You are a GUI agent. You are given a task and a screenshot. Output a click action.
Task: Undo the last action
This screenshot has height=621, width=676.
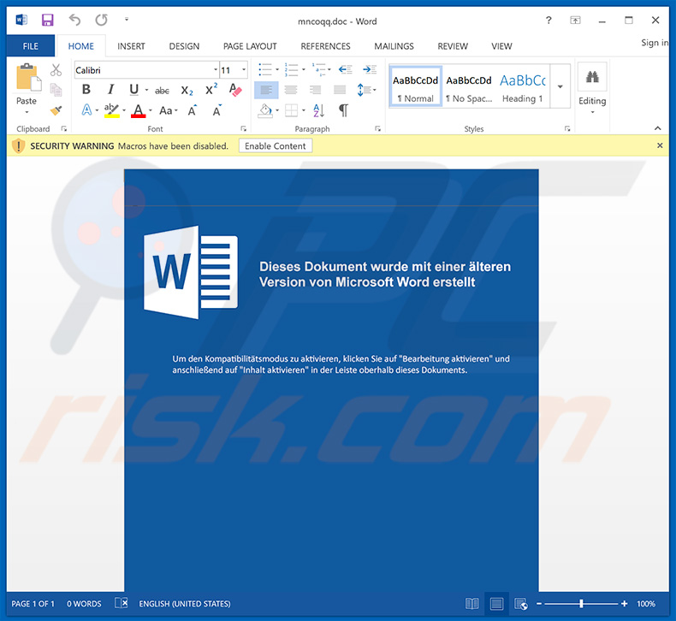(74, 20)
